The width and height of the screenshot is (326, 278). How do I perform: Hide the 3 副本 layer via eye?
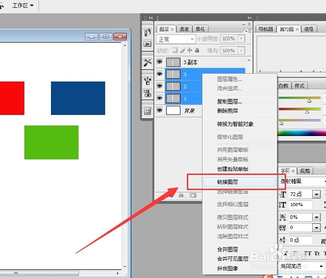[x=159, y=62]
